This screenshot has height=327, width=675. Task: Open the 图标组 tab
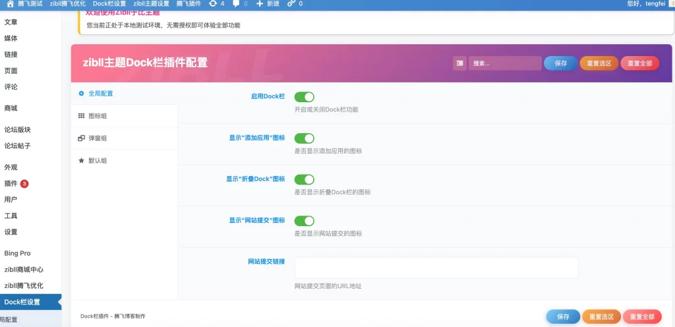pos(124,116)
